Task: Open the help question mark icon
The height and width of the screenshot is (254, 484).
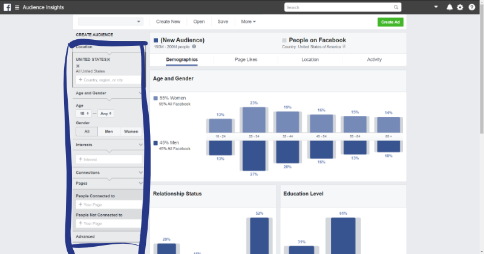Action: coord(472,7)
